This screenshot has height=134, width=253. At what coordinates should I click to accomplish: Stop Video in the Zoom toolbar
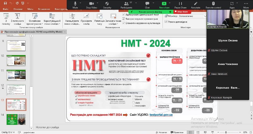click(91, 5)
